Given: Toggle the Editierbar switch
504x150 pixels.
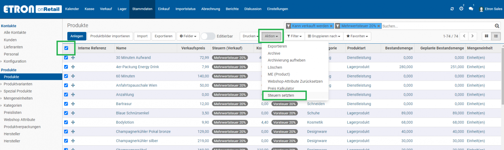Looking at the screenshot, I should (x=208, y=36).
